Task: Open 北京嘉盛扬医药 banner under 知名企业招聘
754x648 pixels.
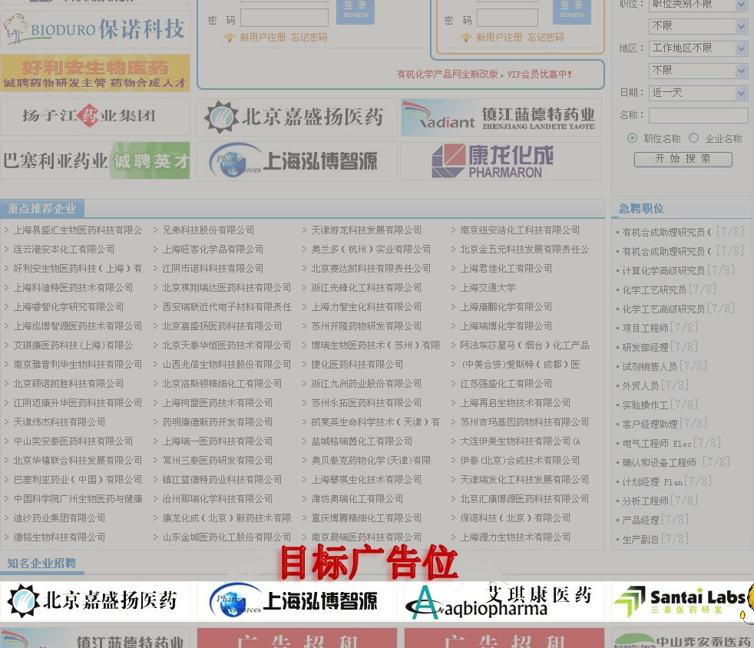Action: coord(95,601)
